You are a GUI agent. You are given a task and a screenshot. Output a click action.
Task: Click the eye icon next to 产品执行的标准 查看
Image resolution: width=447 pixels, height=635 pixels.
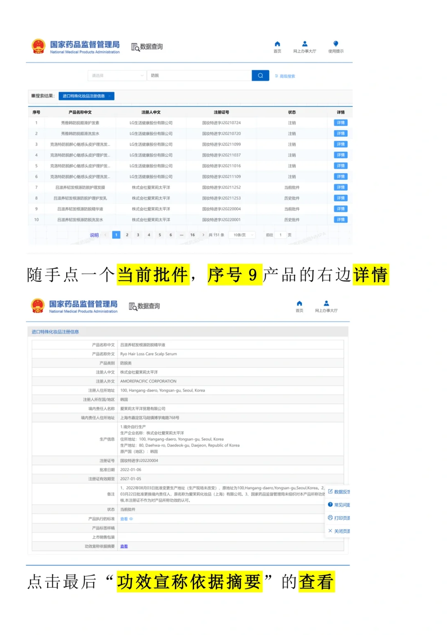tap(131, 519)
